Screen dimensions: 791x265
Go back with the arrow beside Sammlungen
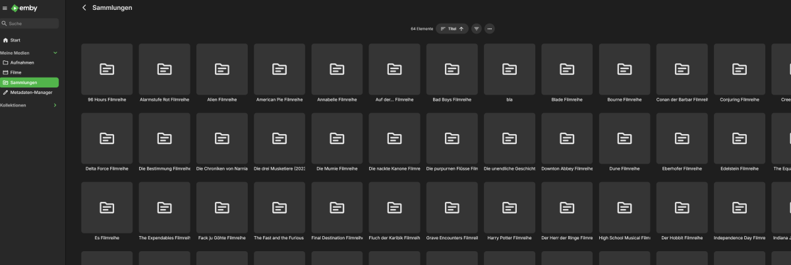tap(84, 8)
